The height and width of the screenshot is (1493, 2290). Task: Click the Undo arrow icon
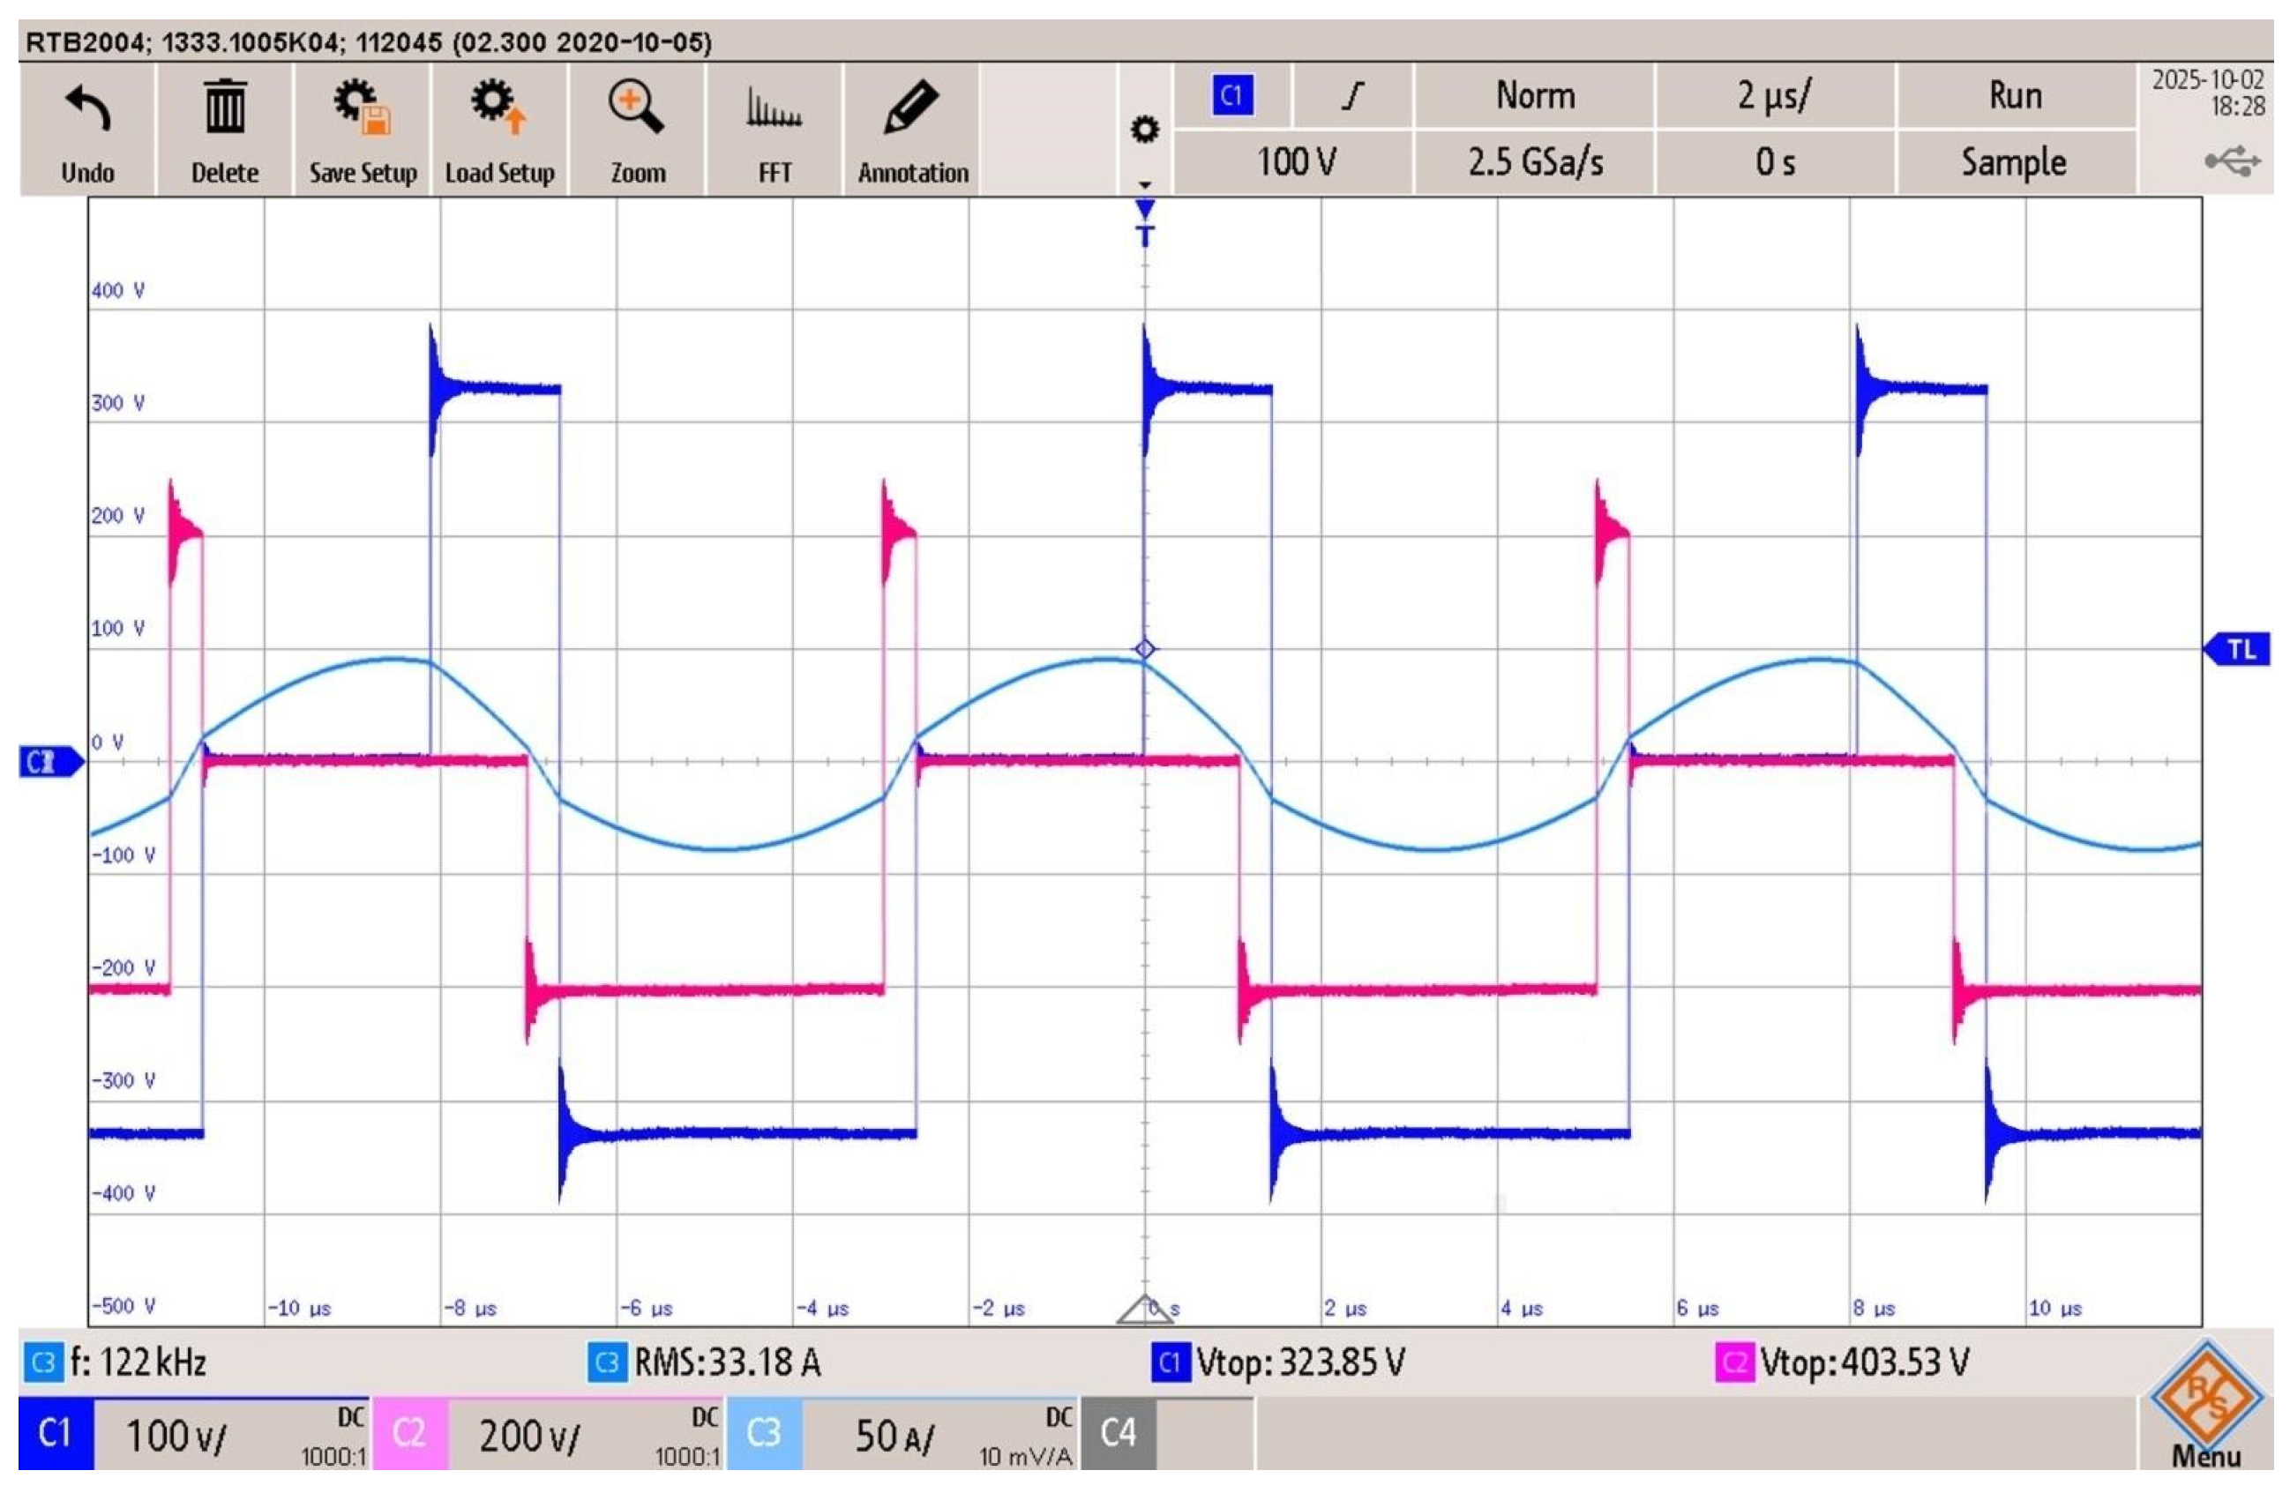coord(87,108)
